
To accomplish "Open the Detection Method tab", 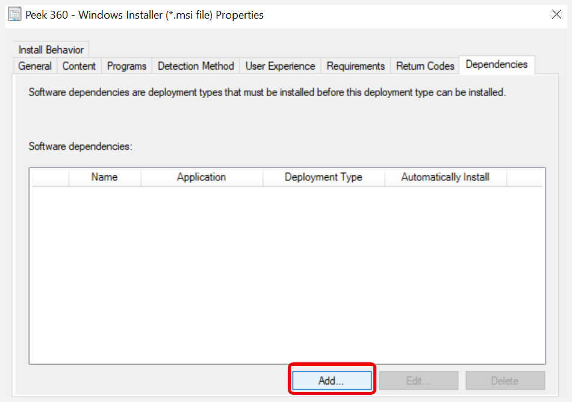I will click(x=196, y=66).
